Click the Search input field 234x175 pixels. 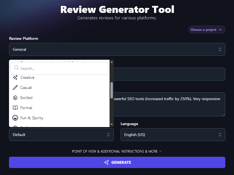point(59,68)
